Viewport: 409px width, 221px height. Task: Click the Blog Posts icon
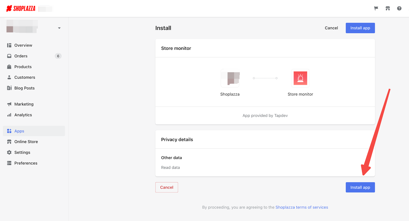[x=9, y=88]
